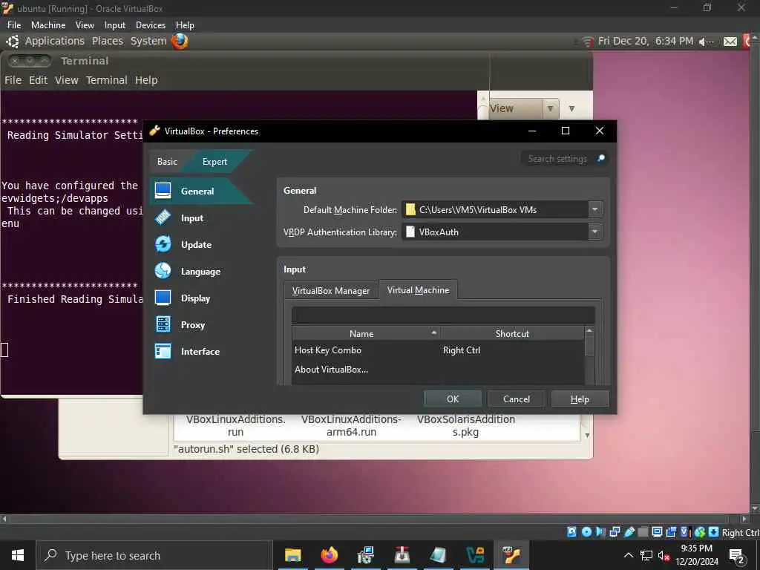The width and height of the screenshot is (760, 570).
Task: Open the Interface preferences category icon
Action: coord(163,351)
